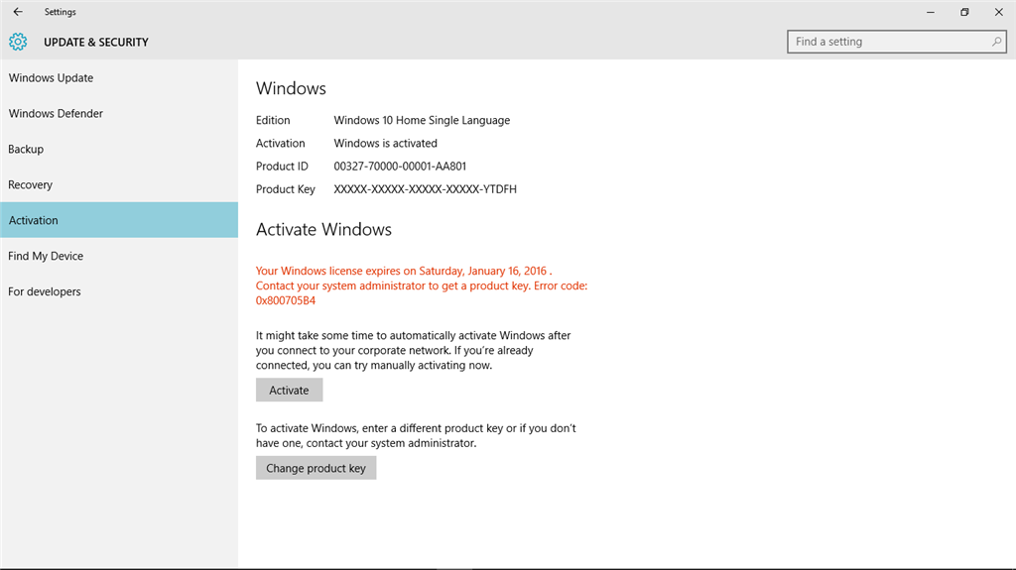Open the Recovery section
The width and height of the screenshot is (1016, 570).
point(119,184)
